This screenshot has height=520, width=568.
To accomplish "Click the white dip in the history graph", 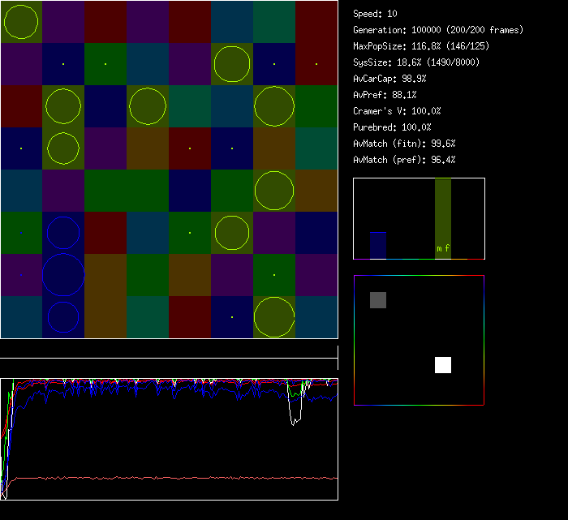I will (296, 414).
